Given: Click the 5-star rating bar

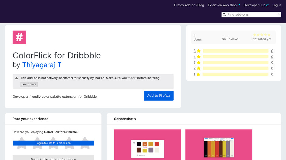Looking at the screenshot, I should (x=236, y=51).
